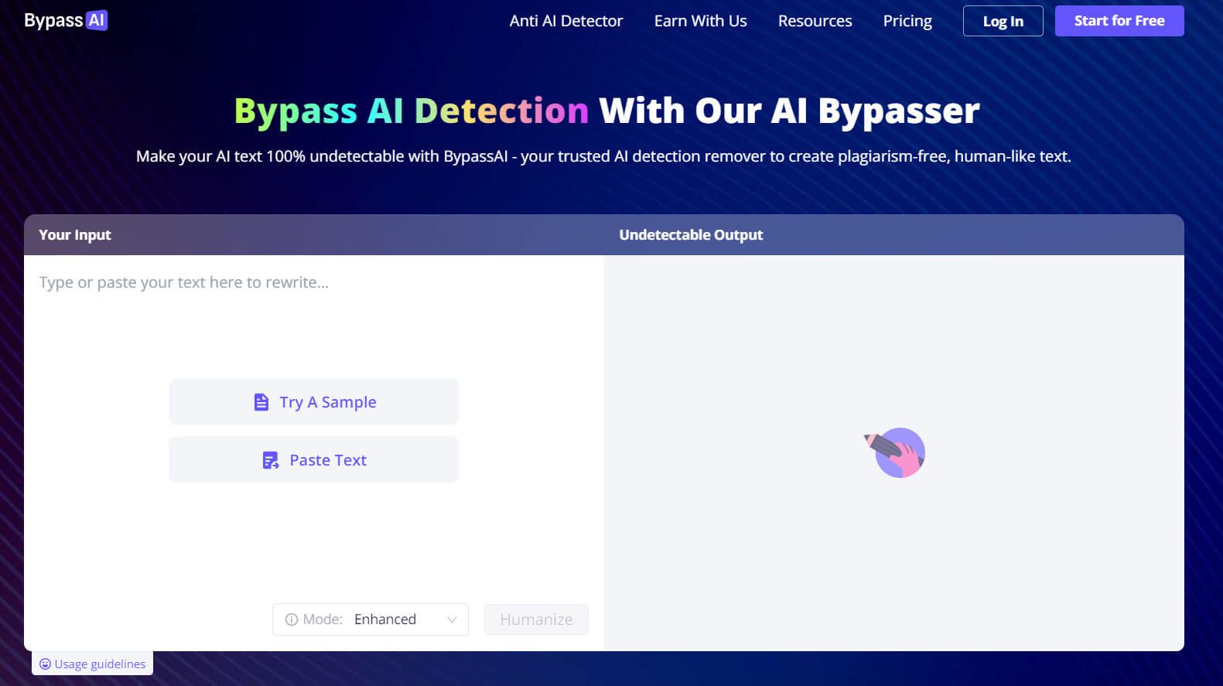The height and width of the screenshot is (686, 1223).
Task: Click the Log In button
Action: 1003,21
